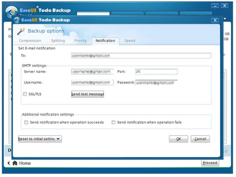Click the Port input field
This screenshot has width=236, height=177.
pyautogui.click(x=156, y=72)
